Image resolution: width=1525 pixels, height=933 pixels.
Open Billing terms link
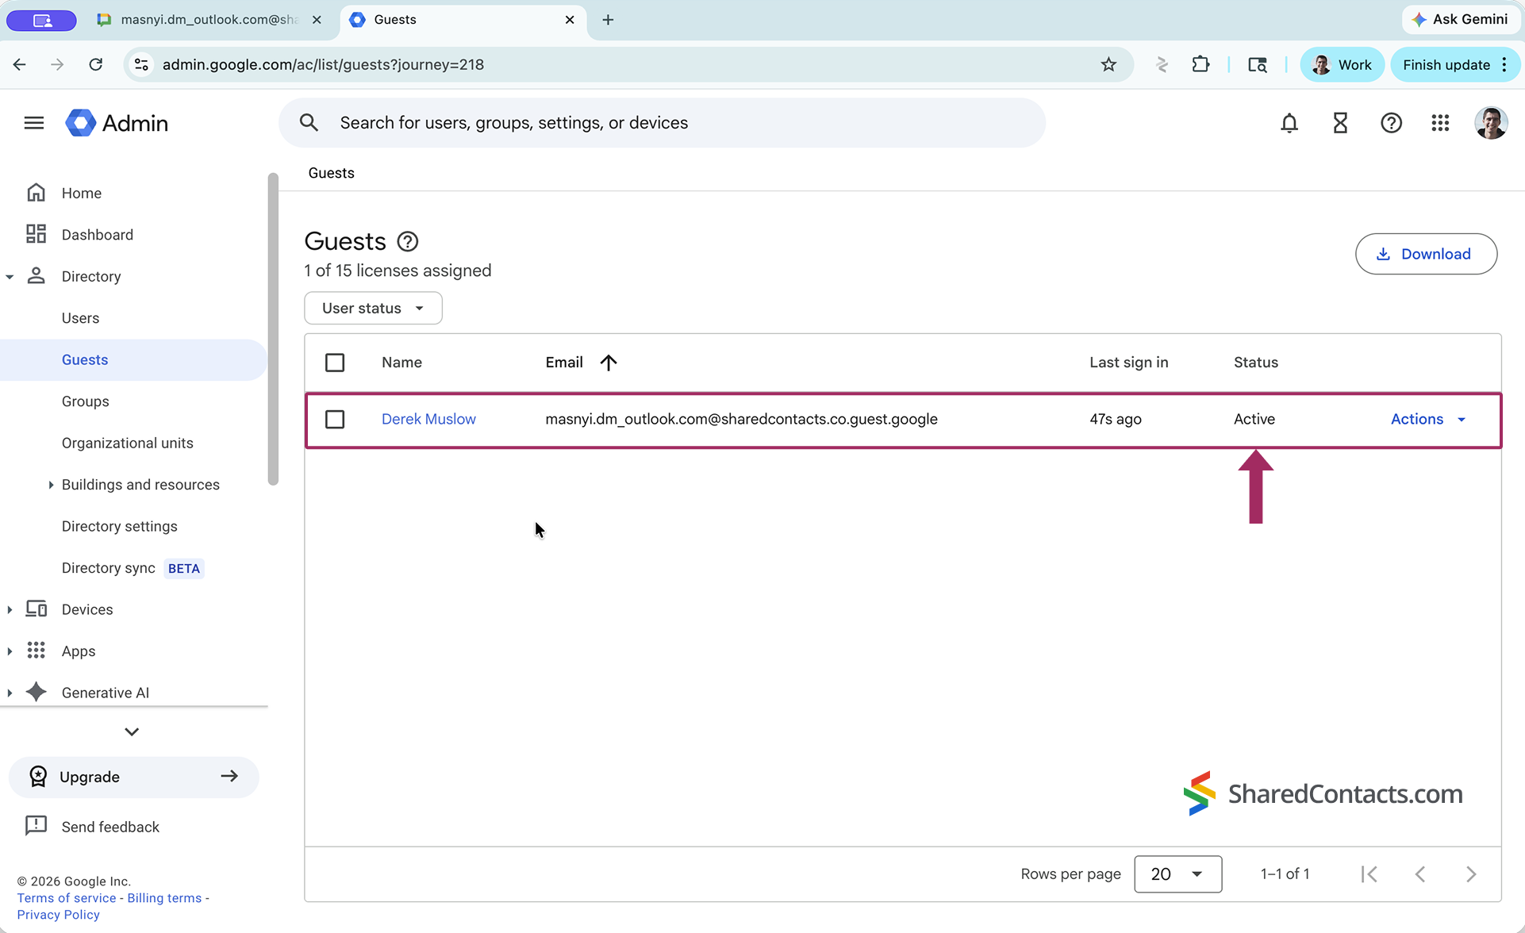164,898
